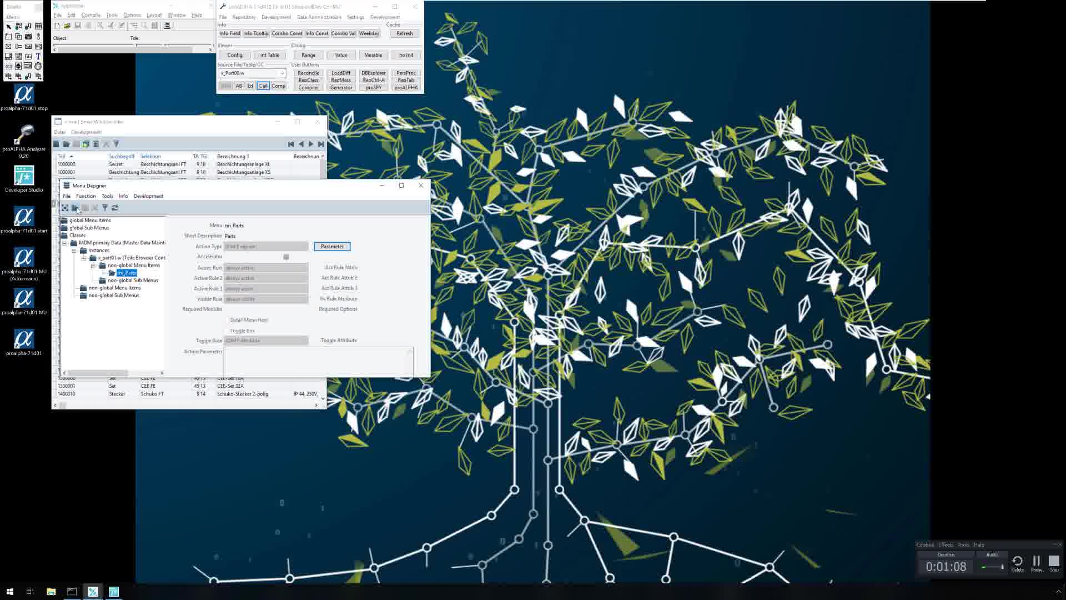Open the Compile menu in AppBuilder
1066x600 pixels.
pyautogui.click(x=90, y=15)
